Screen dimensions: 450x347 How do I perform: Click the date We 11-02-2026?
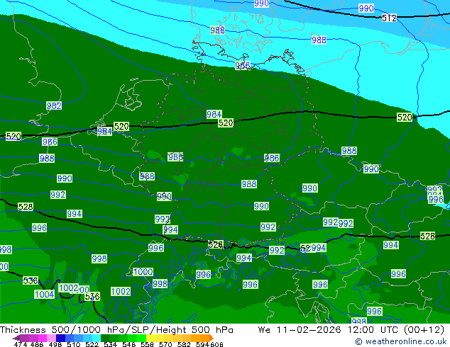[x=300, y=329]
